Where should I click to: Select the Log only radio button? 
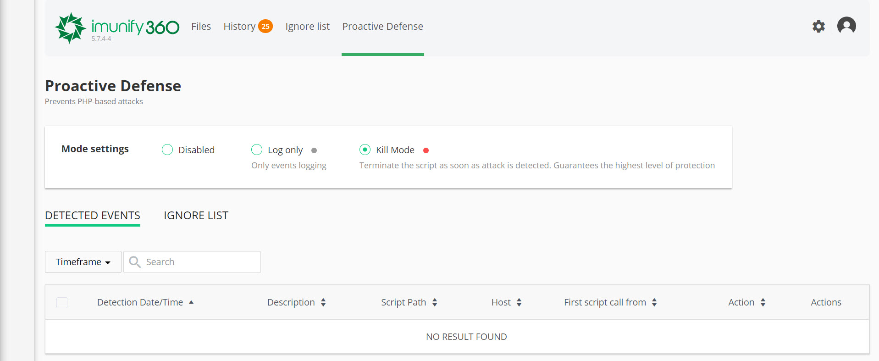[257, 150]
